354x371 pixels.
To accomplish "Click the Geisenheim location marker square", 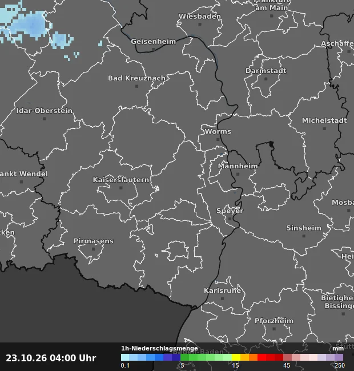I will click(x=154, y=50).
